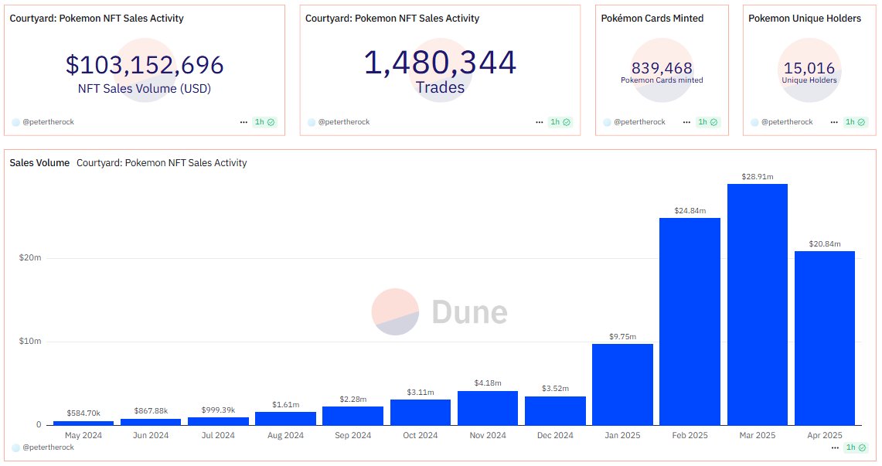
Task: Click the $9.75m bar label
Action: (623, 337)
